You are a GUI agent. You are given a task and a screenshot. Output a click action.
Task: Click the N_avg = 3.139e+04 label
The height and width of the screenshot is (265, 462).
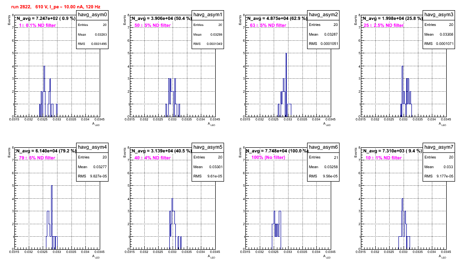161,151
